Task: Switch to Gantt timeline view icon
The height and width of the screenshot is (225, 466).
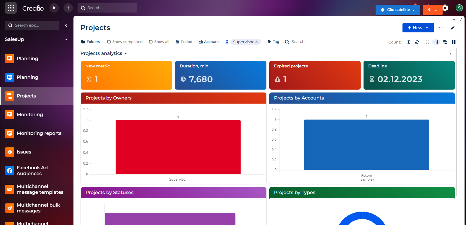Action: coord(445,42)
